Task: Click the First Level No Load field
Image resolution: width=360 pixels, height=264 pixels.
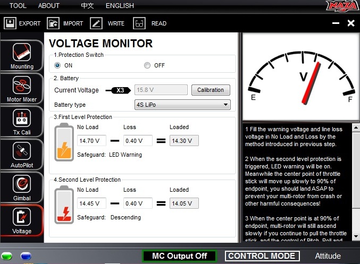Action: point(91,141)
